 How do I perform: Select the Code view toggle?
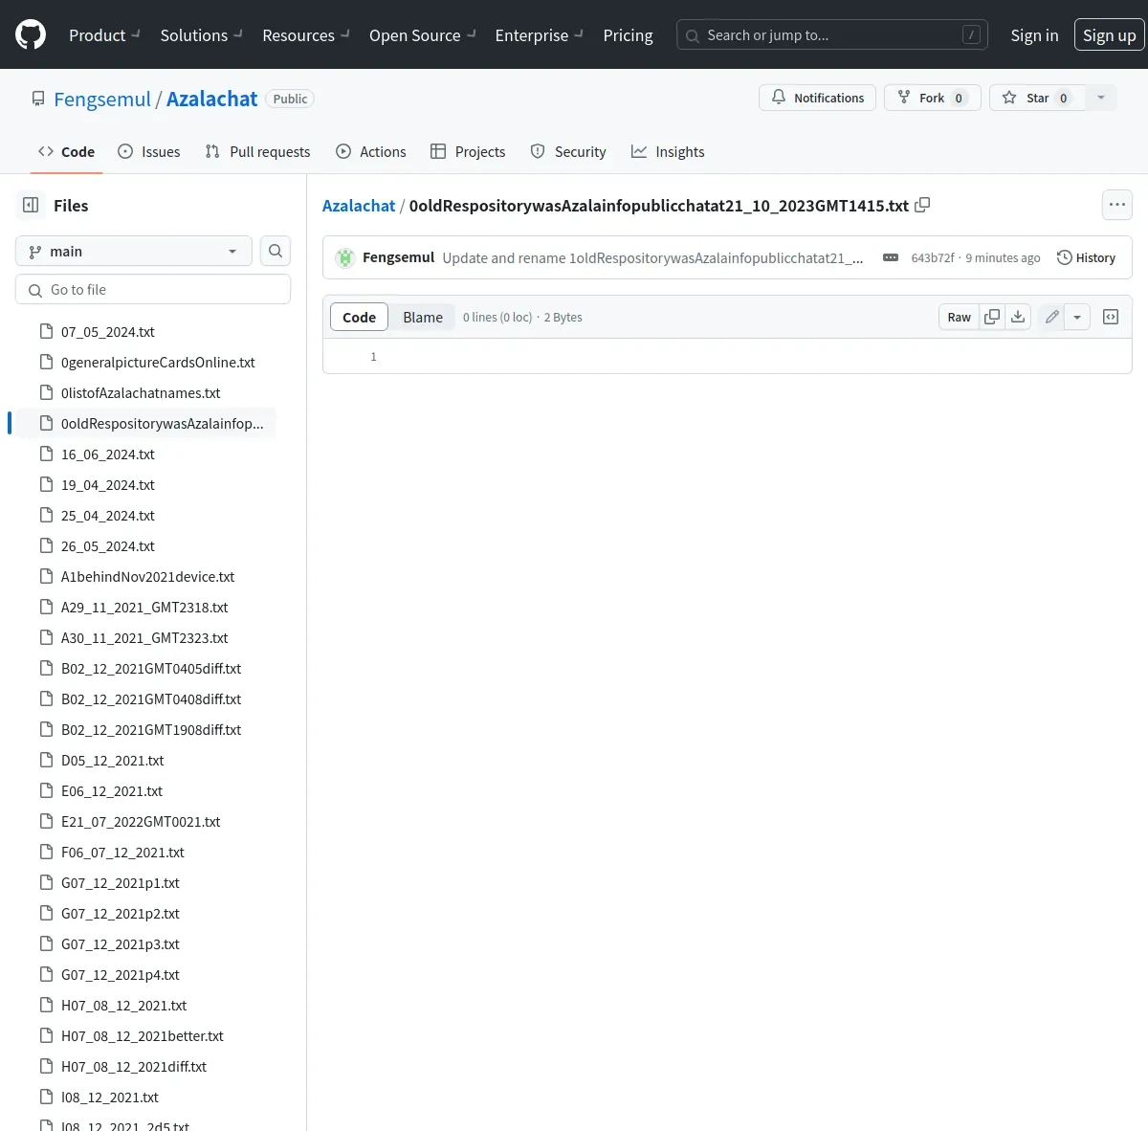tap(359, 317)
